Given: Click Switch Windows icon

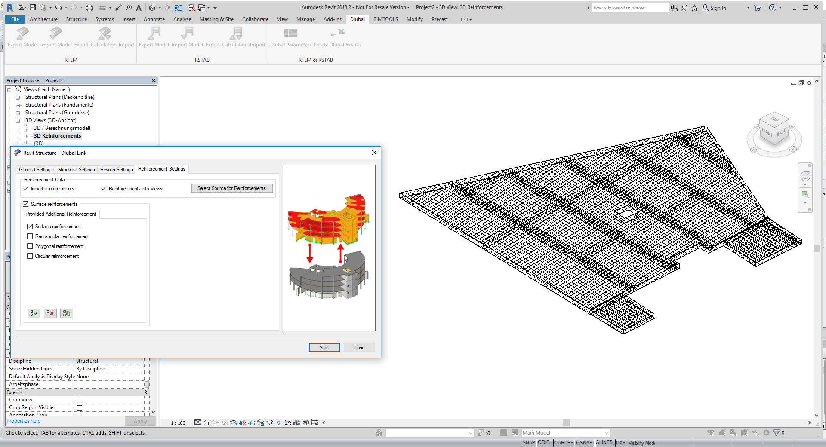Looking at the screenshot, I should [x=202, y=8].
